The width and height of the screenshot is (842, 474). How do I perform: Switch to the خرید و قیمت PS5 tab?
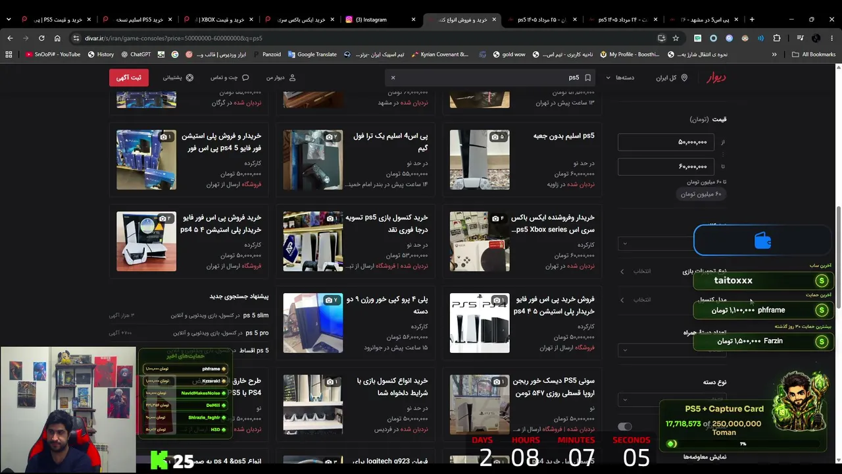pos(56,19)
